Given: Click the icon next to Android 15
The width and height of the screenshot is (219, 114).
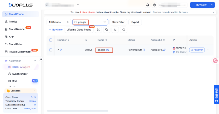Looking at the screenshot, I should coord(165,50).
